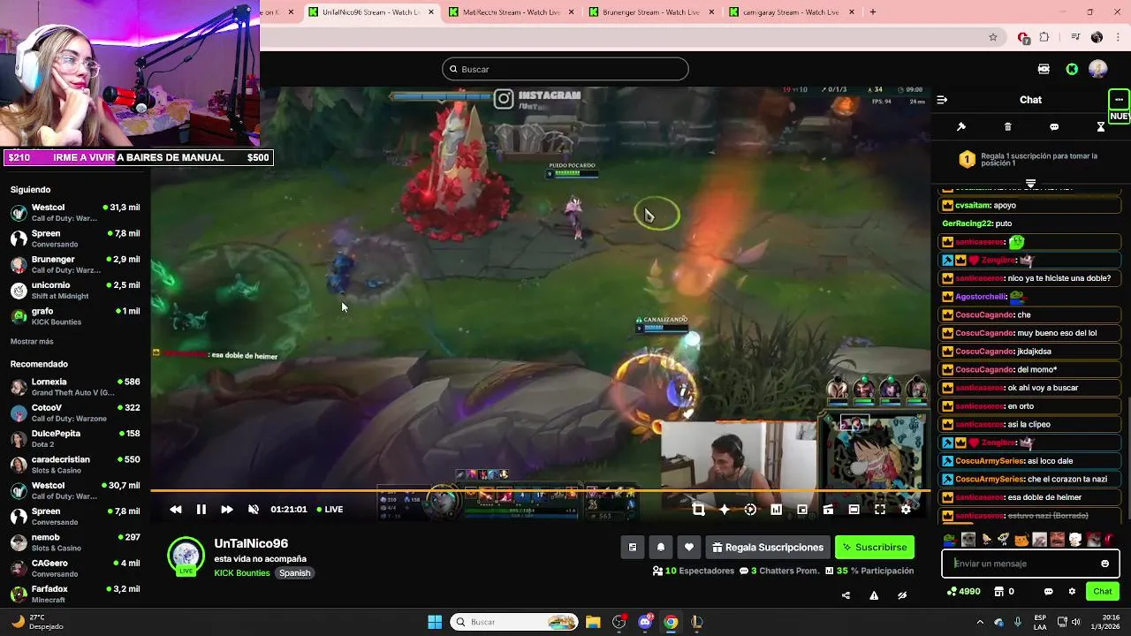Open the user profile avatar menu
Image resolution: width=1131 pixels, height=636 pixels.
tap(1098, 69)
